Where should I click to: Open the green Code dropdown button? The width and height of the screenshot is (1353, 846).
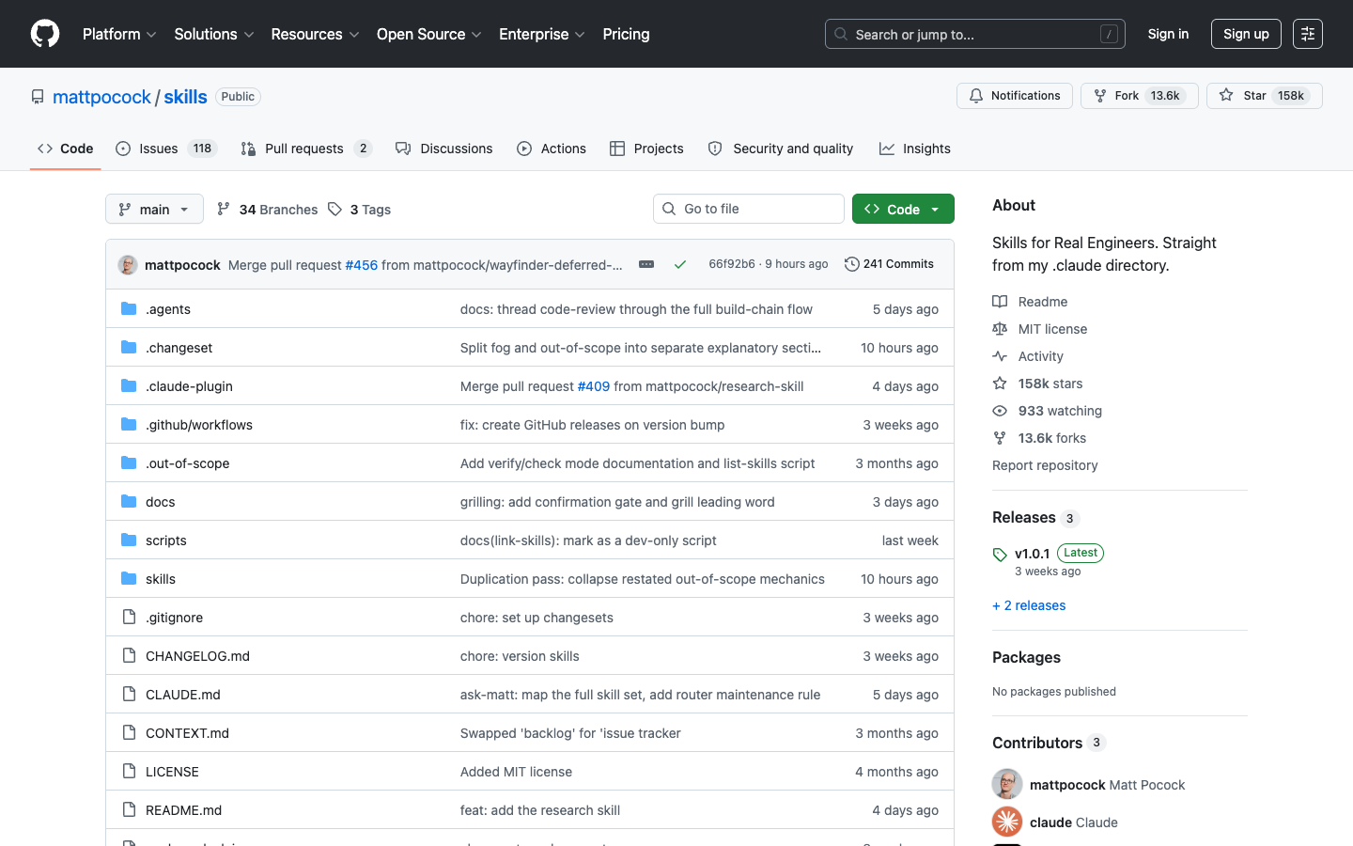coord(903,209)
